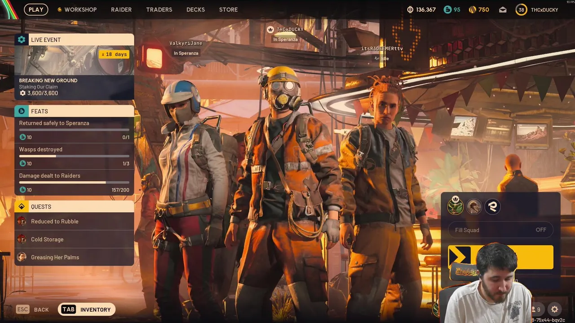This screenshot has width=575, height=323.
Task: Click the event progress gear icon beside 3,600
Action: (x=22, y=93)
